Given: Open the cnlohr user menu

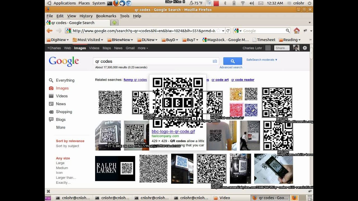Looking at the screenshot, I should pos(296,3).
